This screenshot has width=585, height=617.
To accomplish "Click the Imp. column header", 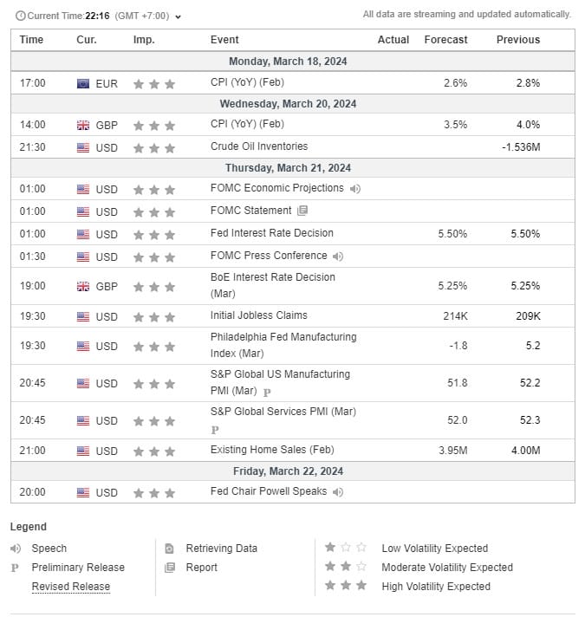I will pos(144,40).
